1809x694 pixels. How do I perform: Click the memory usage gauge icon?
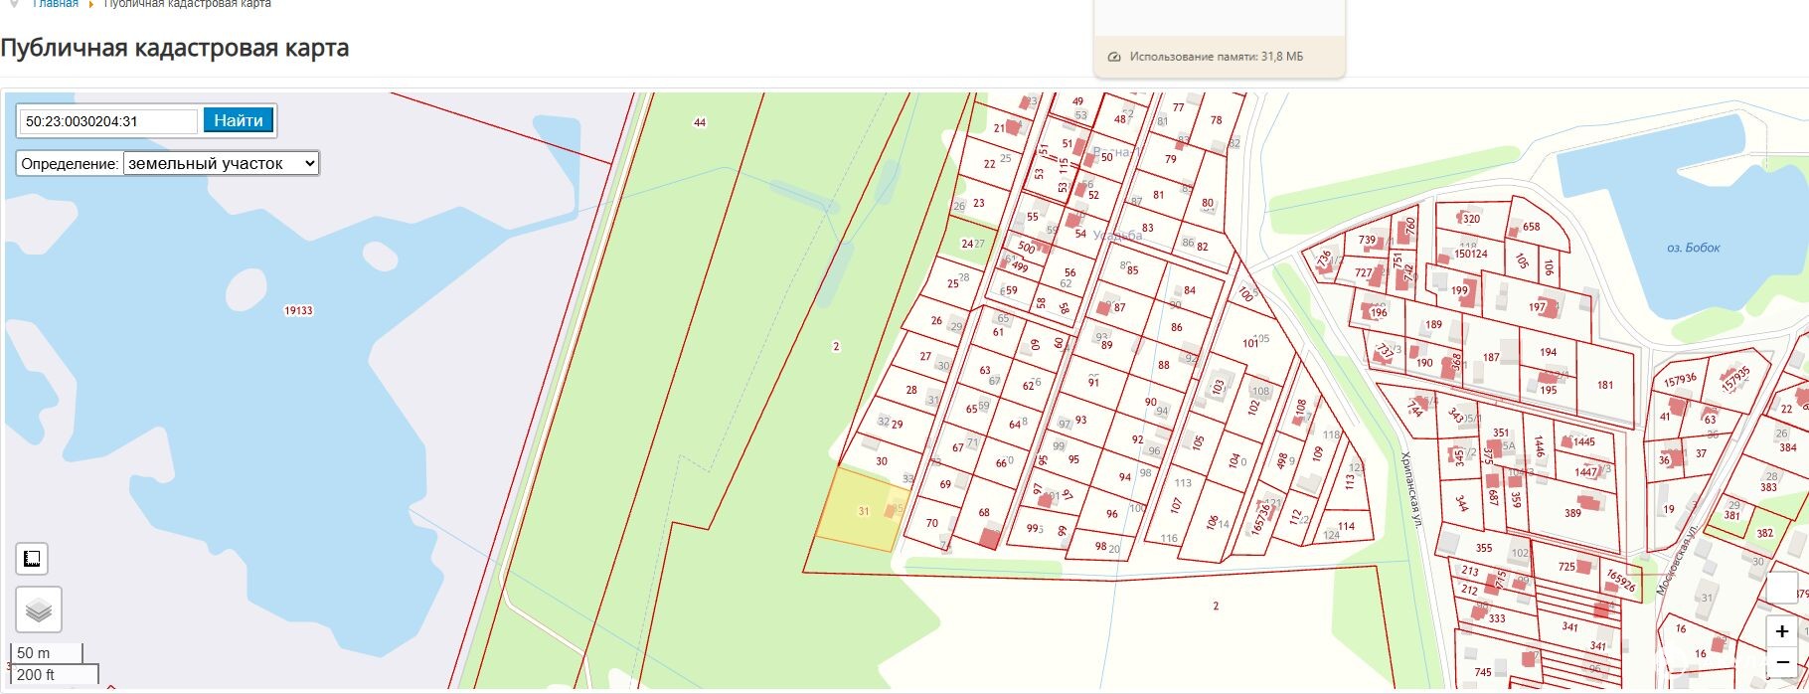[1114, 58]
